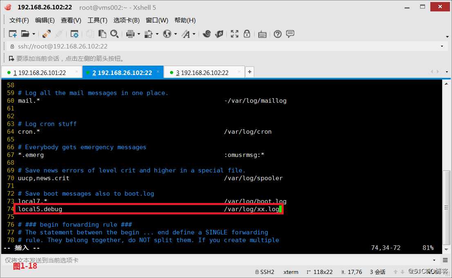The height and width of the screenshot is (278, 452).
Task: Click the 3 会话 status entry
Action: [x=378, y=271]
